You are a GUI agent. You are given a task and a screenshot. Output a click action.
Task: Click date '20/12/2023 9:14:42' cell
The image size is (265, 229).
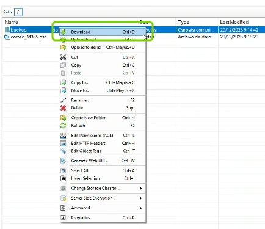coord(239,30)
